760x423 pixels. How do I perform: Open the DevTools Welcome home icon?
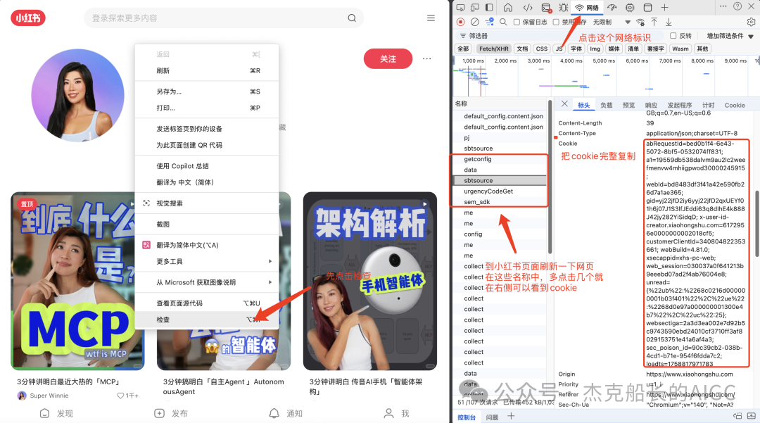[508, 7]
